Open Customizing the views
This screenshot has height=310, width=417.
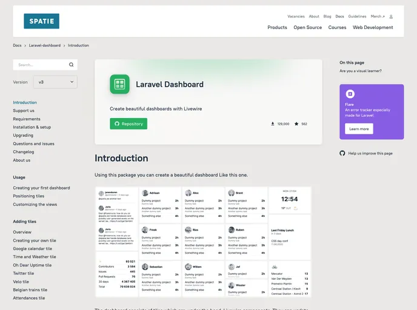(x=35, y=205)
